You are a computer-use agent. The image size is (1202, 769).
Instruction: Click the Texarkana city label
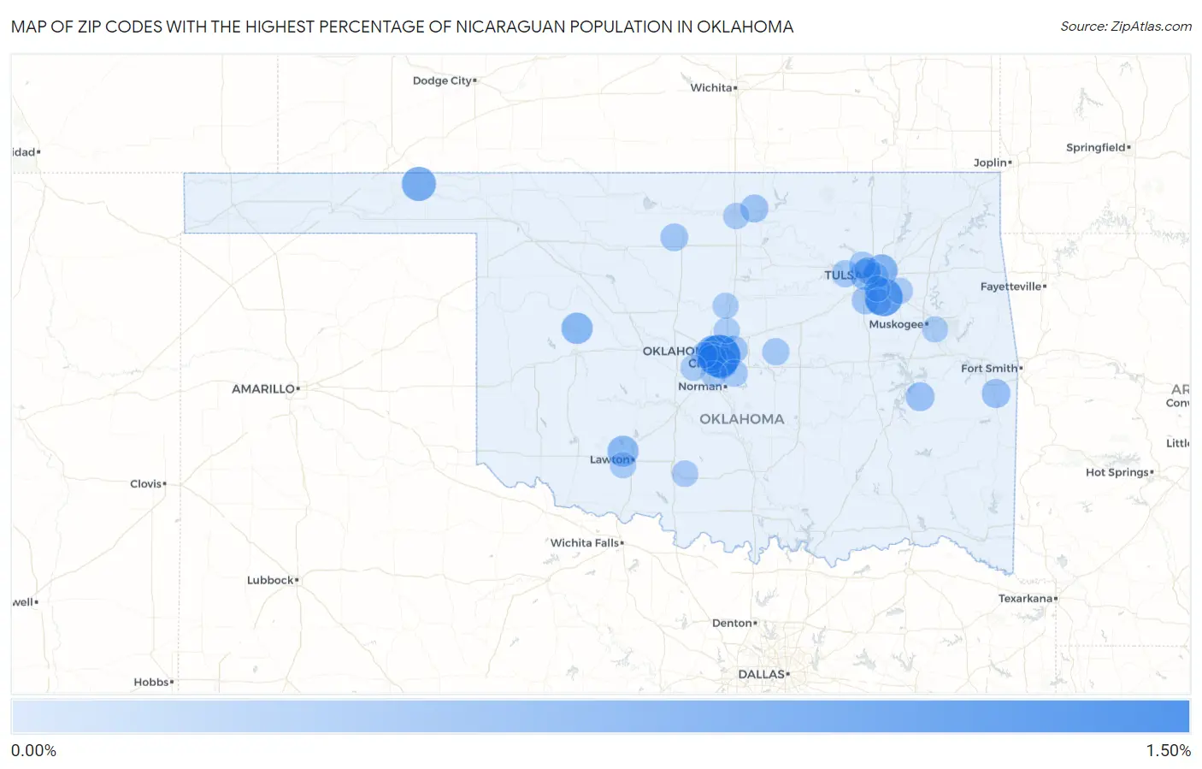pyautogui.click(x=1025, y=598)
